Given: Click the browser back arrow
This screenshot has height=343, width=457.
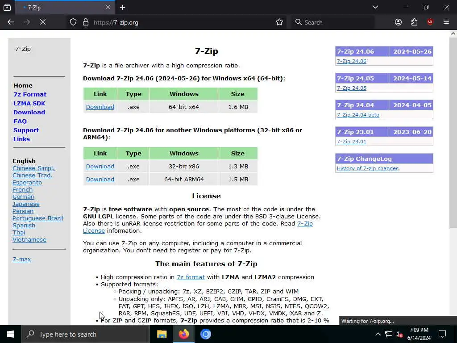Looking at the screenshot, I should coord(11,22).
